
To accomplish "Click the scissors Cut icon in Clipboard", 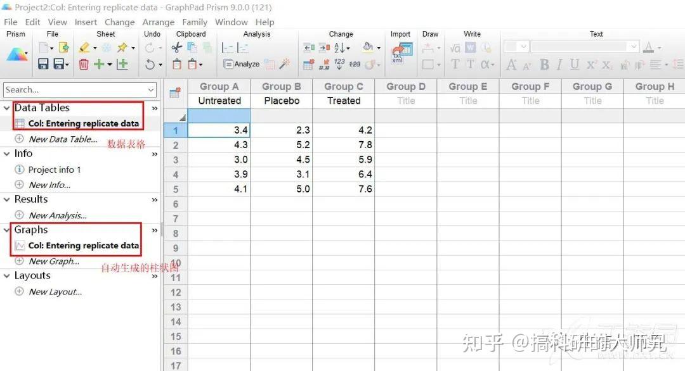I will click(x=176, y=47).
